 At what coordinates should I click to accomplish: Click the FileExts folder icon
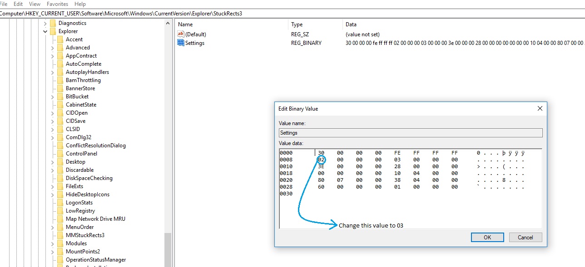(x=60, y=186)
